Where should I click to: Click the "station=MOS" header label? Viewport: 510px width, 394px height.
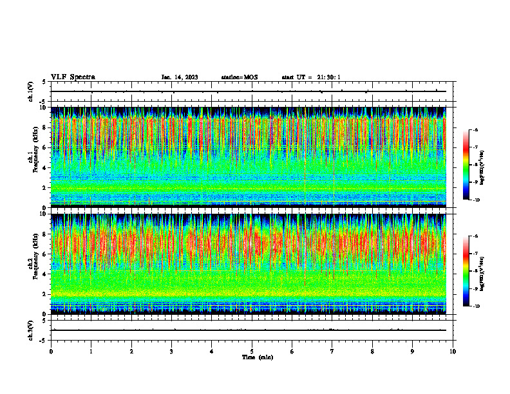[x=240, y=77]
